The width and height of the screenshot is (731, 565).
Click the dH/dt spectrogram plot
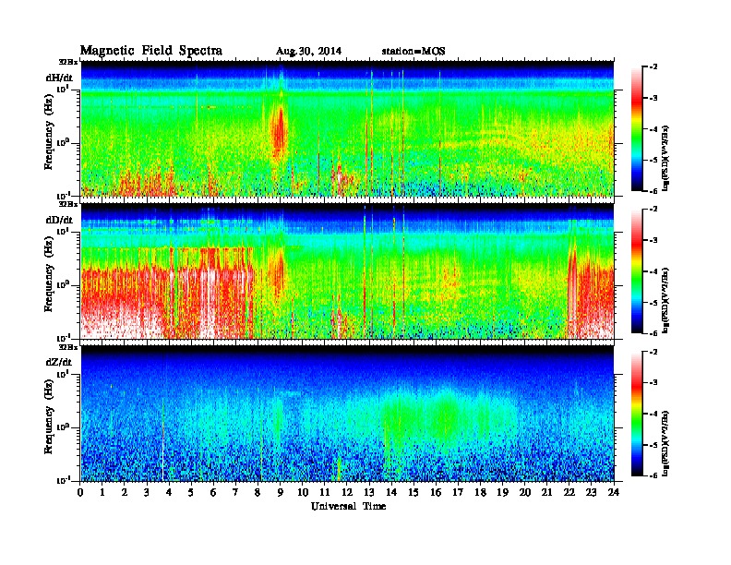[x=347, y=128]
